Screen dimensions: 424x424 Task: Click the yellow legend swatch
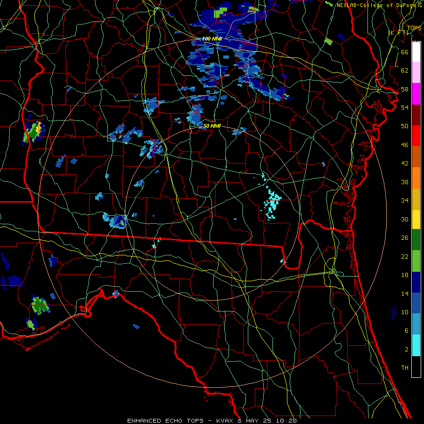click(x=416, y=220)
